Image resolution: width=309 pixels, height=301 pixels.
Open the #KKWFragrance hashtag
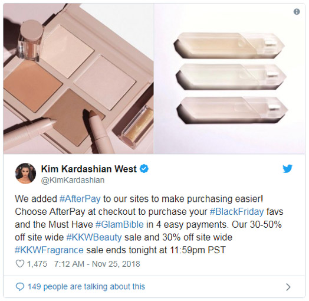pyautogui.click(x=50, y=250)
